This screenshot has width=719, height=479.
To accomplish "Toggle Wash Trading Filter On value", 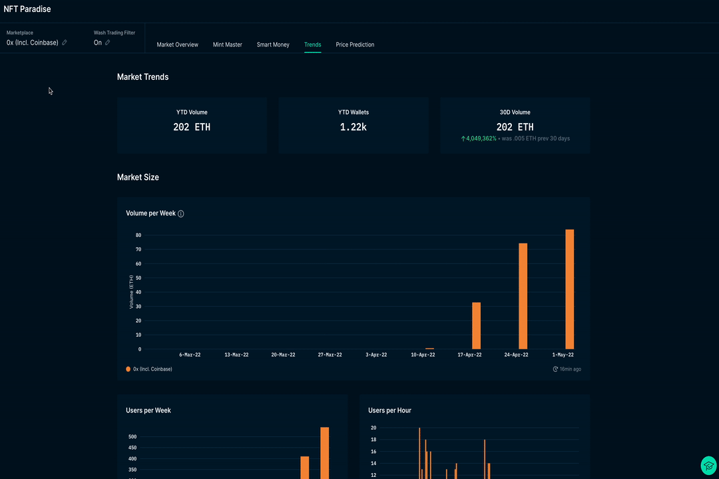I will [98, 43].
